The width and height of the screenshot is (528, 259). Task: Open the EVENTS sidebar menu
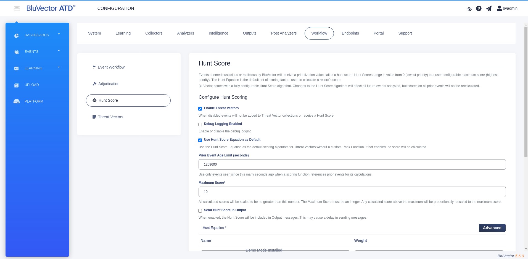click(31, 52)
